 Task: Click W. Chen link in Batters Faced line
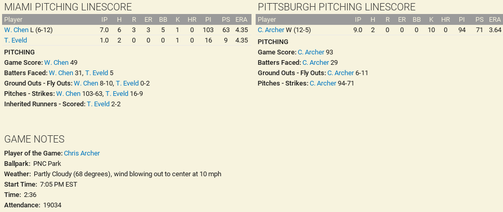tap(61, 73)
